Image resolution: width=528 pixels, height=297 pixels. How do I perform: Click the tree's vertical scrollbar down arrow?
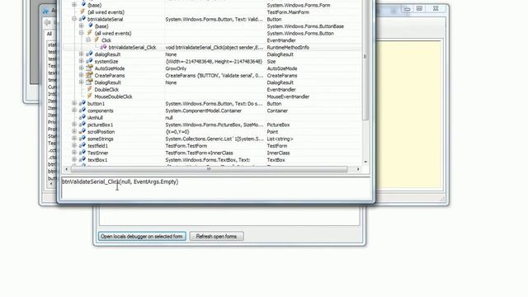(x=365, y=162)
